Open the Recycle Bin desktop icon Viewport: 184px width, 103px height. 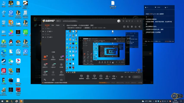(x=4, y=23)
